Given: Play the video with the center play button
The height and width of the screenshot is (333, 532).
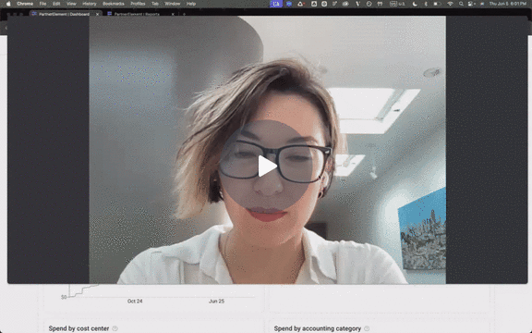Looking at the screenshot, I should pos(267,166).
